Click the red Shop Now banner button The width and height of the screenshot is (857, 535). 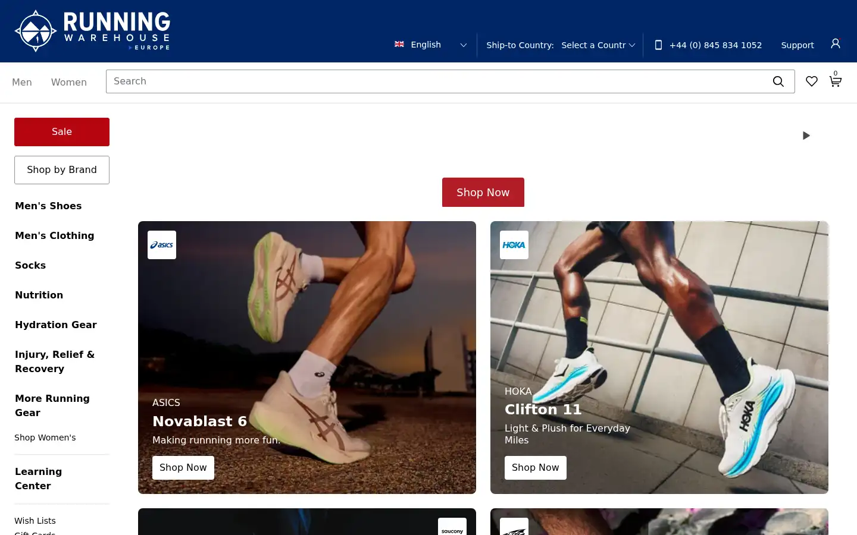click(483, 193)
